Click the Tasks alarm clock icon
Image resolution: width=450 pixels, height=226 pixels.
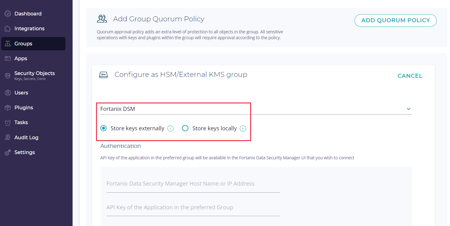[8, 123]
